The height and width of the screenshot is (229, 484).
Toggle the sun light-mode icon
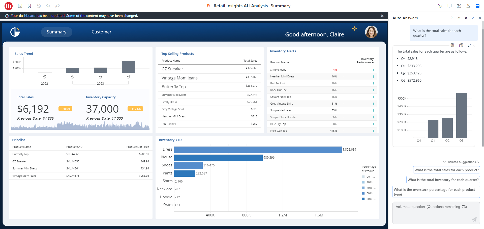click(354, 29)
